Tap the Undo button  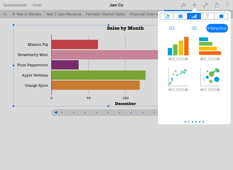37,5
